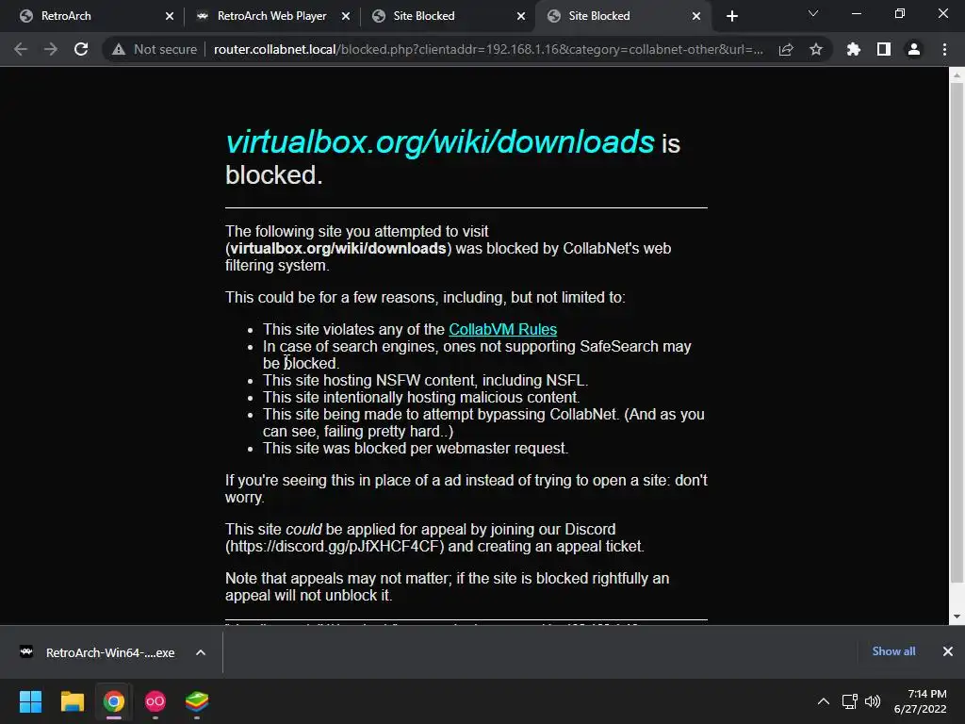The height and width of the screenshot is (724, 965).
Task: Click the page vertical scrollbar
Action: [957, 333]
